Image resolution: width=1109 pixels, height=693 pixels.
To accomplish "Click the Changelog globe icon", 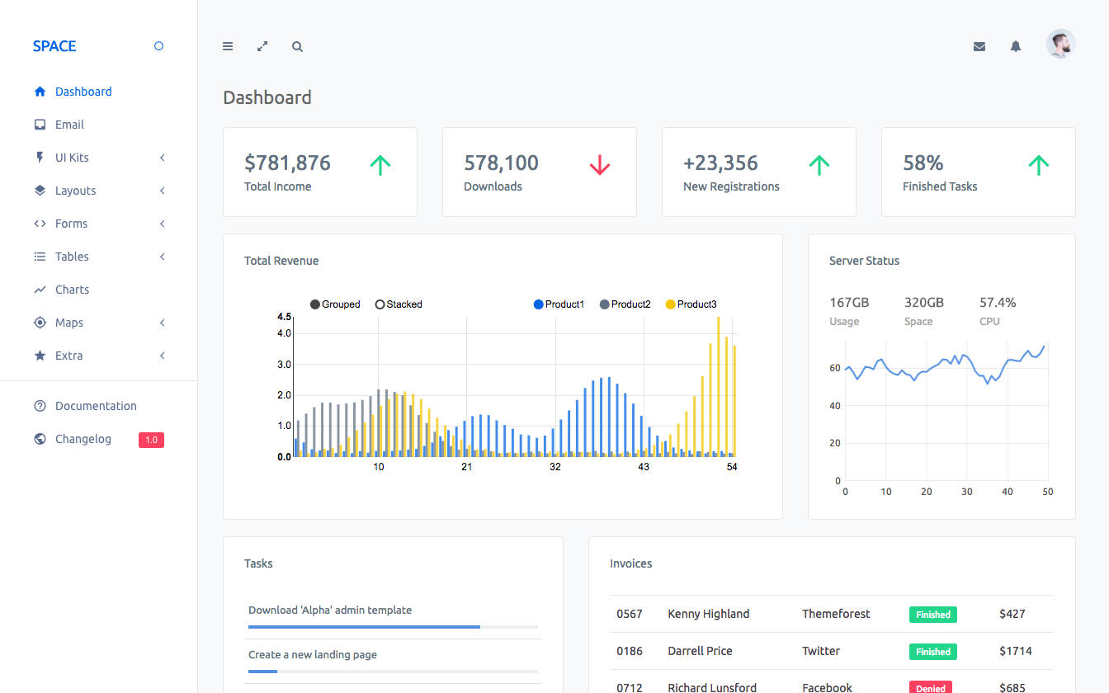I will coord(40,439).
